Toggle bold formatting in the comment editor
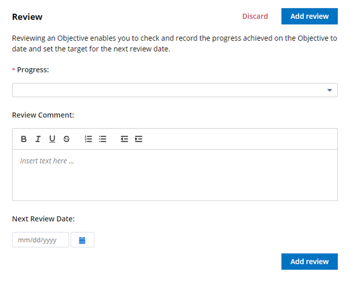This screenshot has height=285, width=350. click(x=24, y=139)
